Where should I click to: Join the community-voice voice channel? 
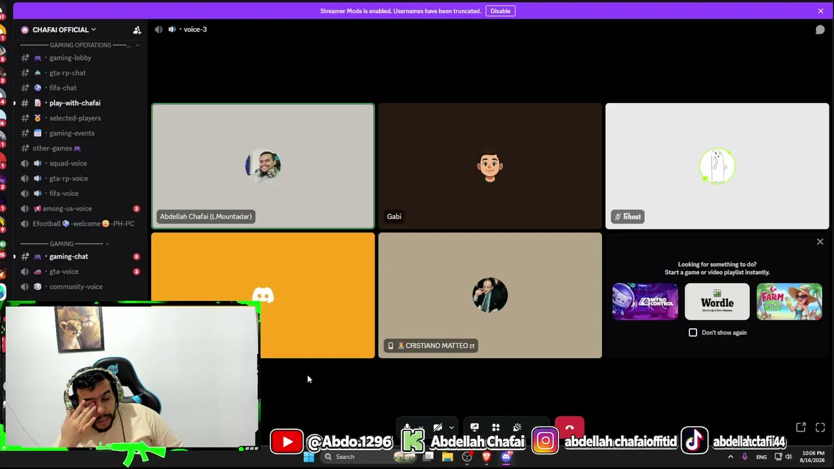pyautogui.click(x=77, y=287)
